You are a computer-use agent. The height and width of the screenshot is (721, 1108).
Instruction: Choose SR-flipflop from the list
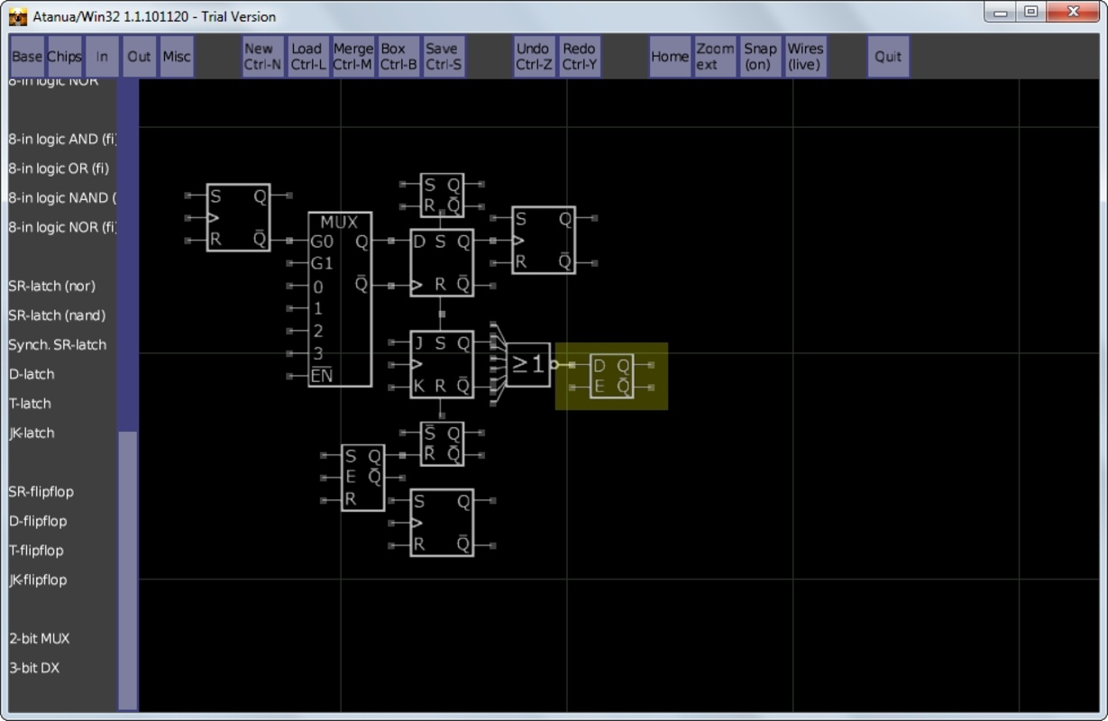[x=41, y=491]
